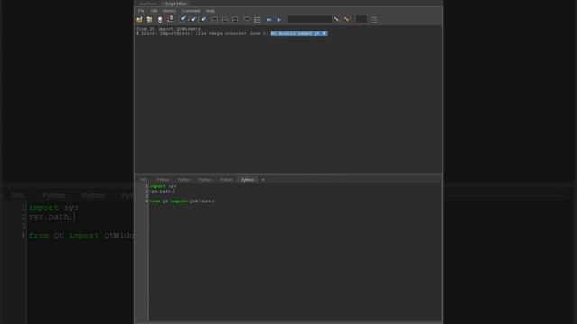577x324 pixels.
Task: Open the Edit menu
Action: point(153,11)
